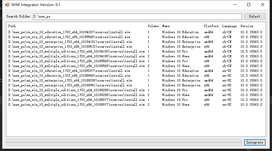Sort list by Platform column header
Viewport: 272px width, 151px height.
(211, 26)
